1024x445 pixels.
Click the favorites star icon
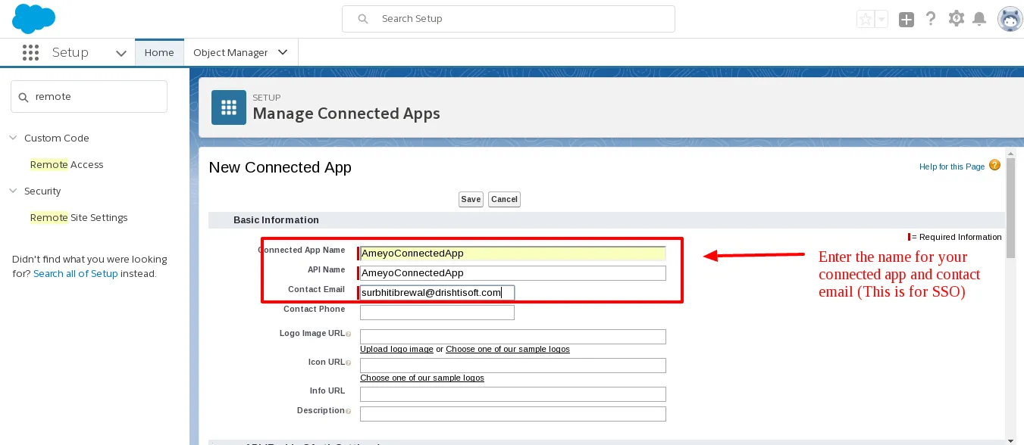point(865,20)
